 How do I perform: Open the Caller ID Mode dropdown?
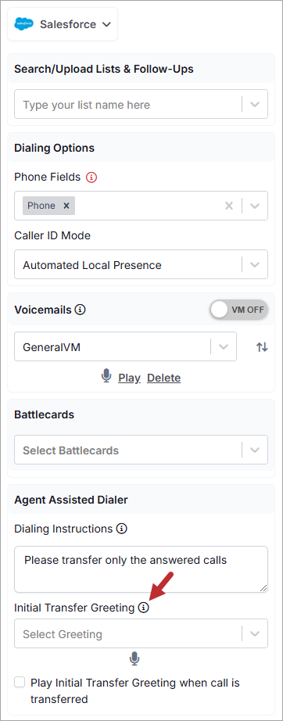click(x=141, y=264)
